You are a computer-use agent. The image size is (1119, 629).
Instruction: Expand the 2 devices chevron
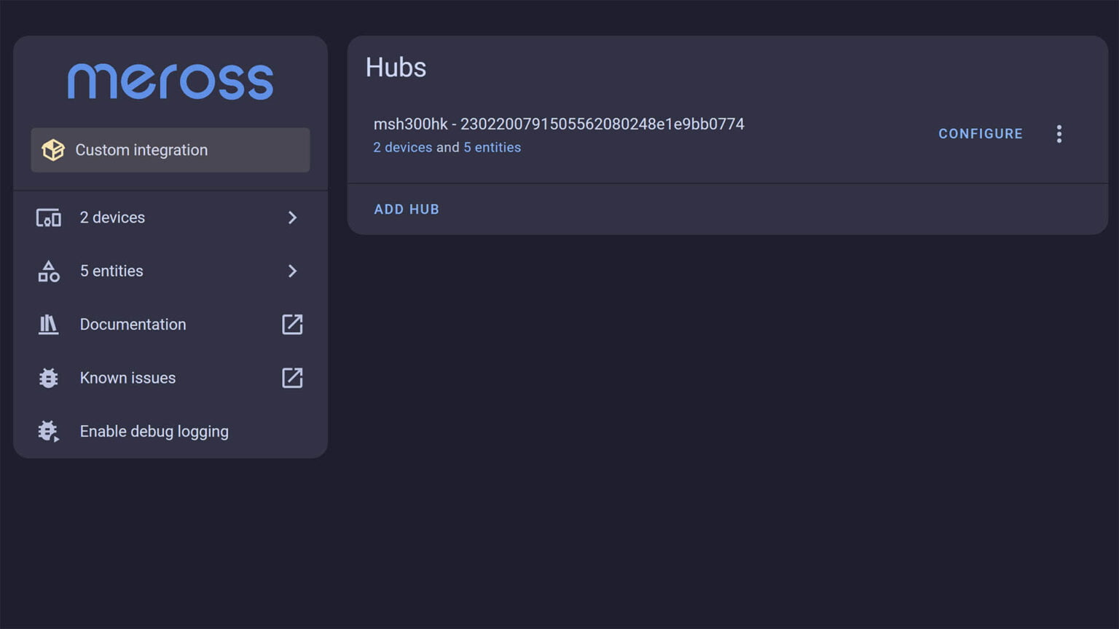pos(292,218)
